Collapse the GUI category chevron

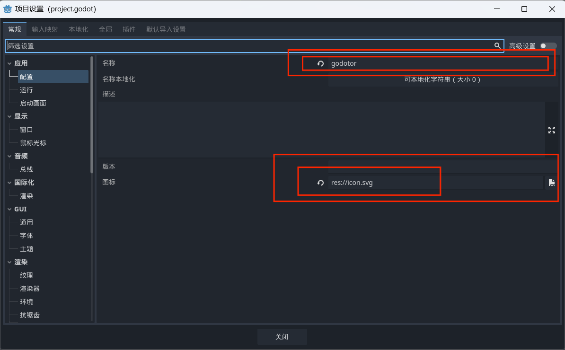(9, 209)
